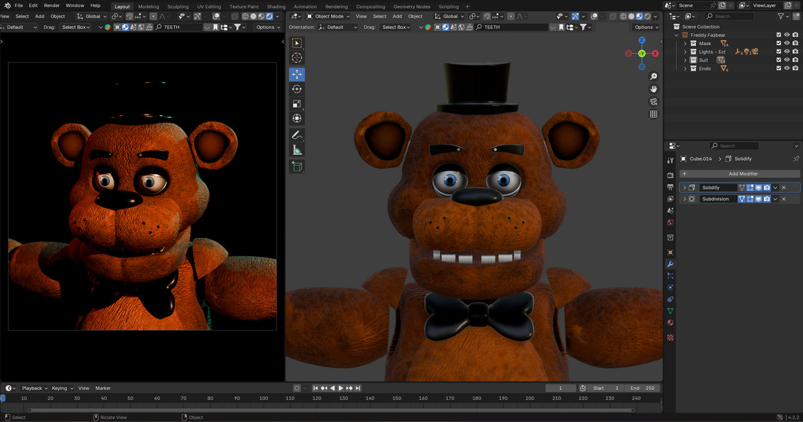Switch to the Geometry Nodes workspace tab
The height and width of the screenshot is (422, 803).
coord(412,6)
